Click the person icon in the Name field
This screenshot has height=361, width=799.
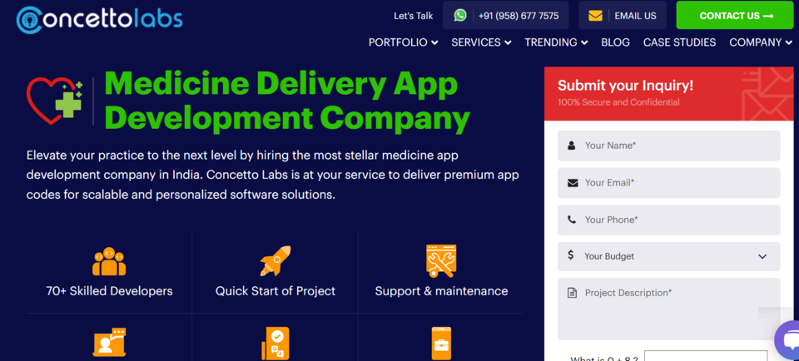[572, 146]
